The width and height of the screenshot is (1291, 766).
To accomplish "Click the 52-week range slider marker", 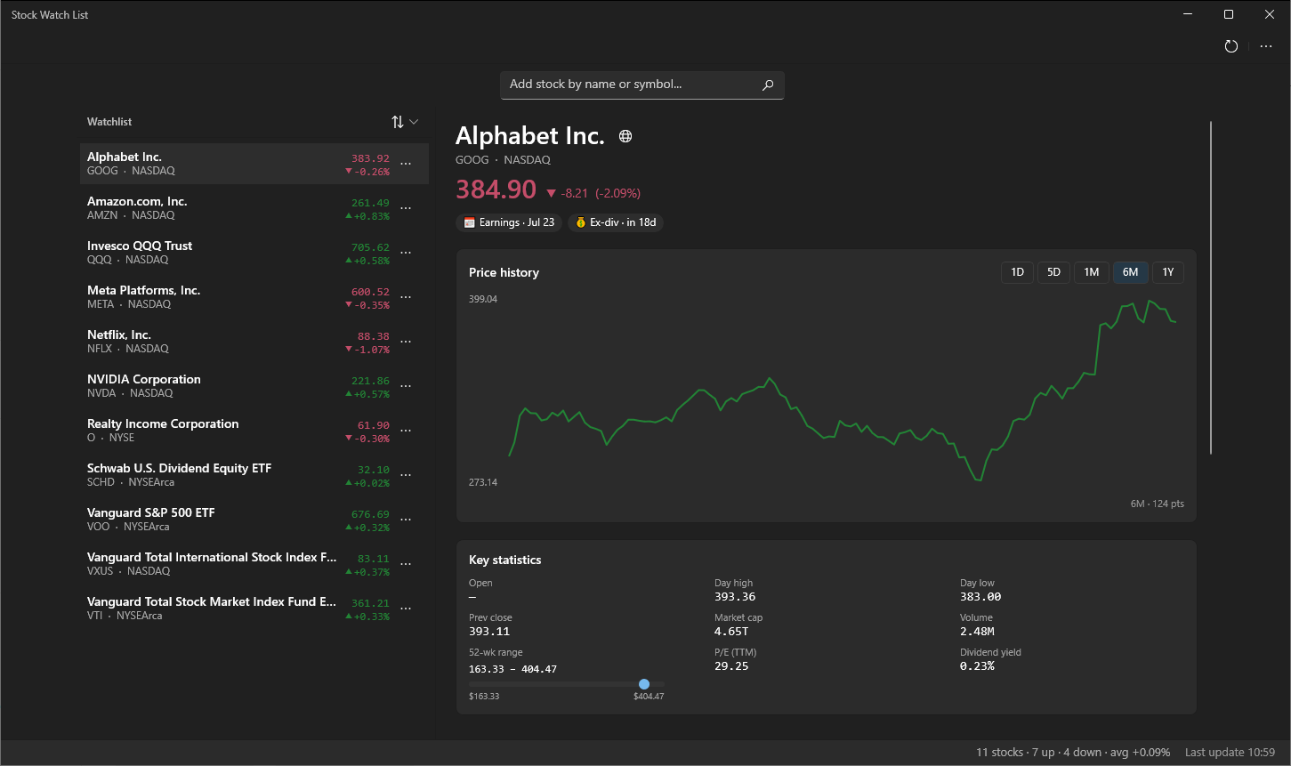I will [644, 684].
